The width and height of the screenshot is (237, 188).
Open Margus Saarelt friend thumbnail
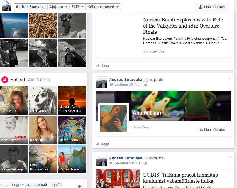point(72,100)
